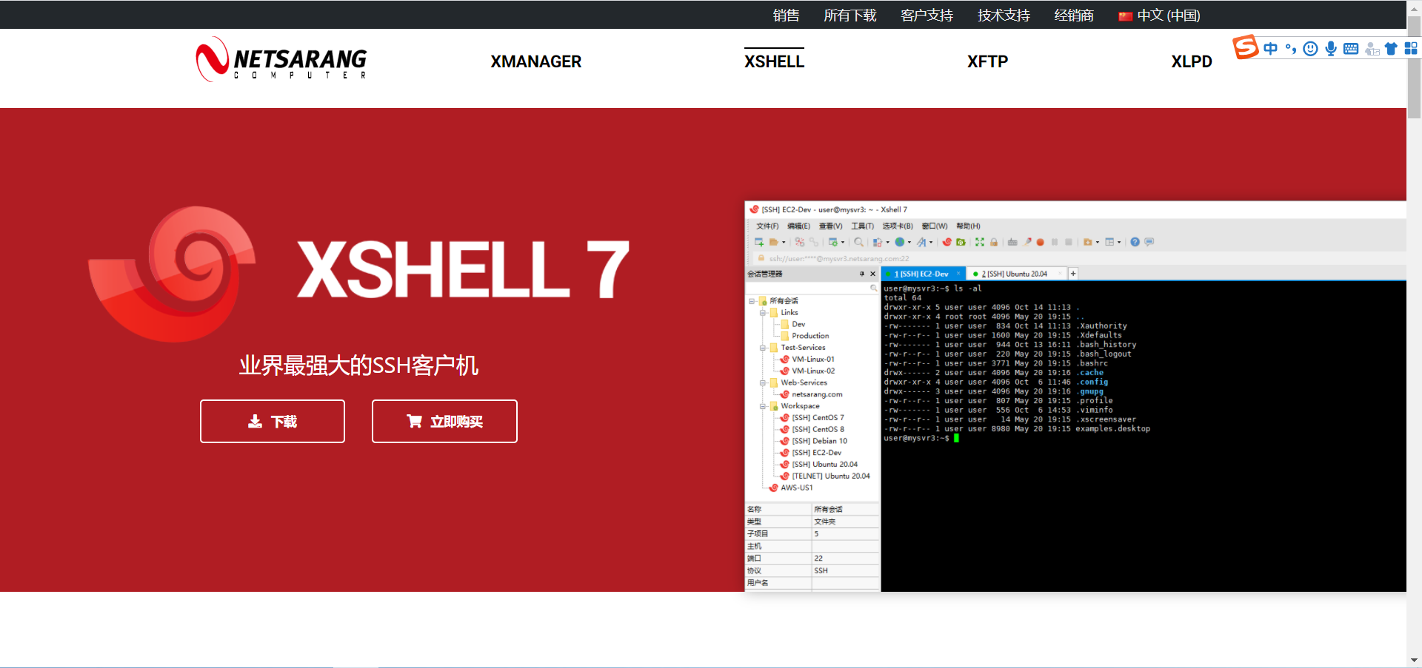Open the Sogou soft keyboard icon
This screenshot has height=668, width=1422.
tap(1351, 49)
